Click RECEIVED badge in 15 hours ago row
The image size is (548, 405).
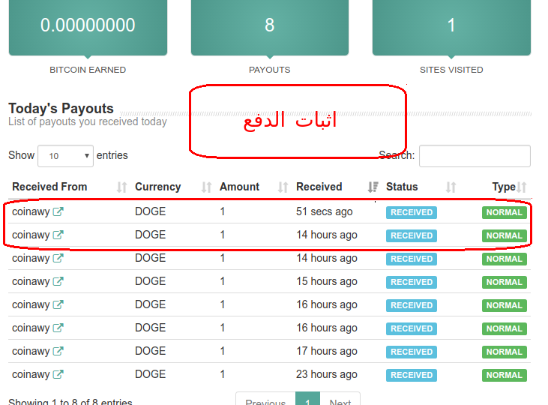412,282
